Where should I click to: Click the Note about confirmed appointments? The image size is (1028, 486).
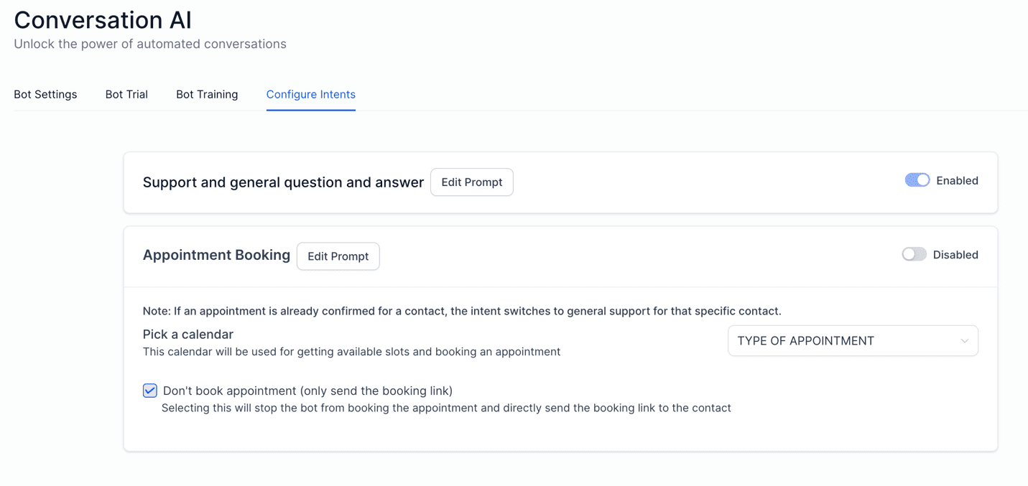[x=462, y=311]
